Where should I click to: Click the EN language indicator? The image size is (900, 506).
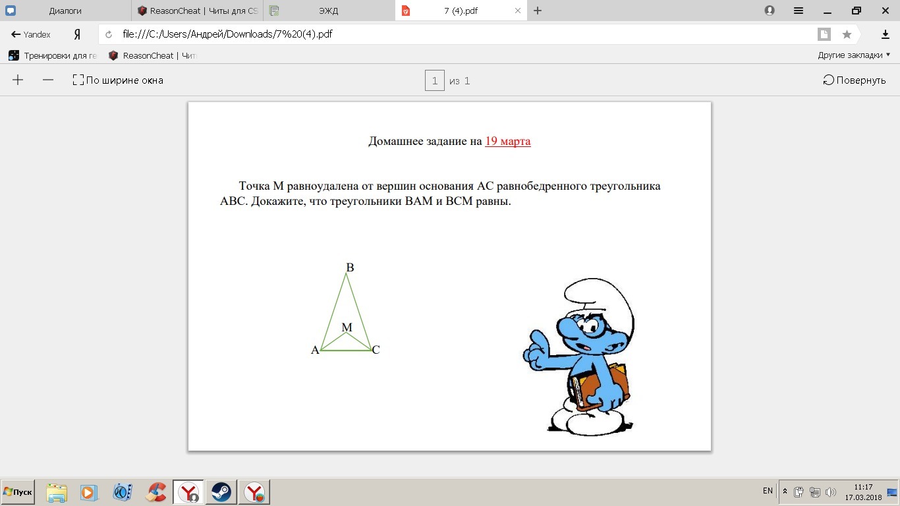768,491
